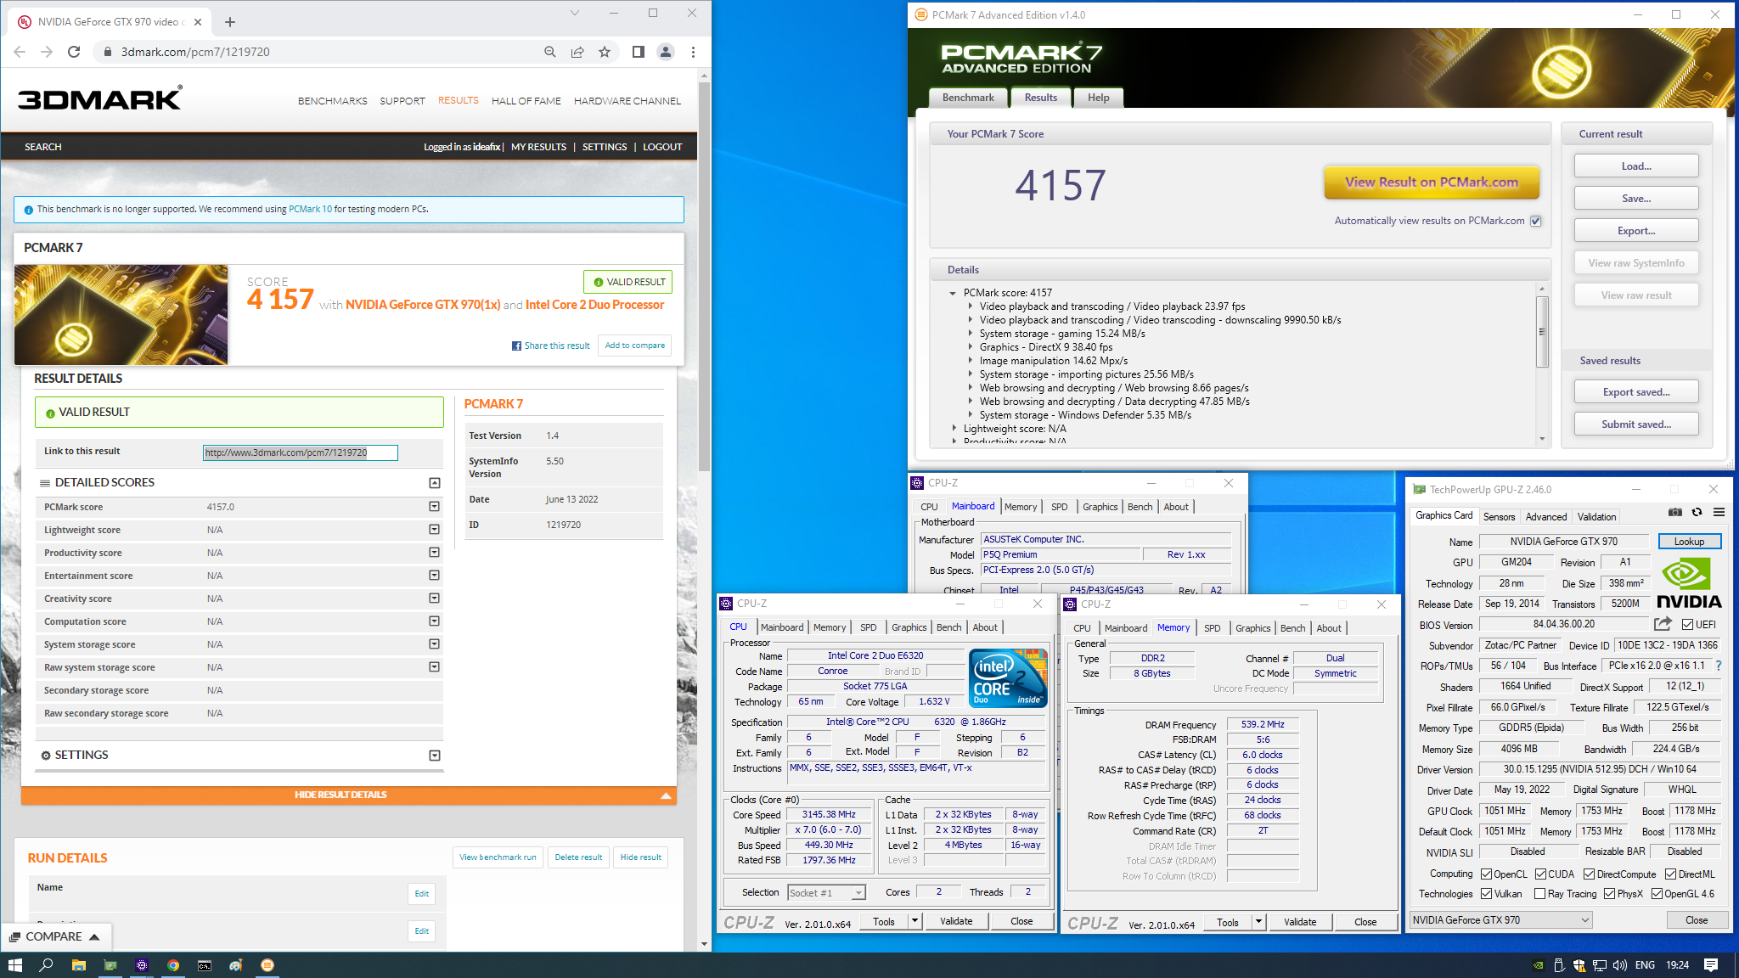The width and height of the screenshot is (1739, 978).
Task: Toggle the Ray Tracing checkbox
Action: tap(1539, 893)
